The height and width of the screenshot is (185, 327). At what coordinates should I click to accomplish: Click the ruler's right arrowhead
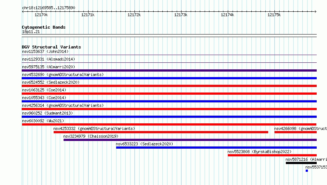point(316,11)
